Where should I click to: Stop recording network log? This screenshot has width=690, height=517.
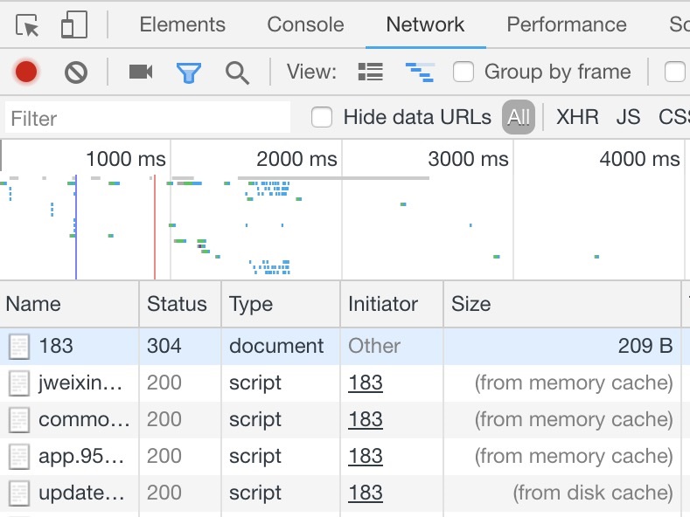[x=26, y=72]
